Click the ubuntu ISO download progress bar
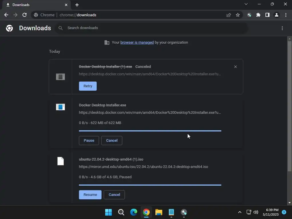The height and width of the screenshot is (219, 292). (150, 185)
